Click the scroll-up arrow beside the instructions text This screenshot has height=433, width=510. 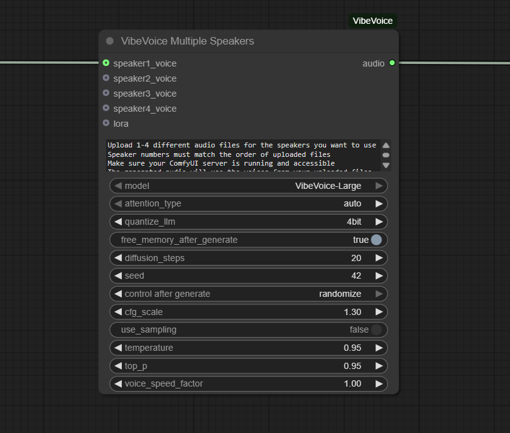[386, 144]
